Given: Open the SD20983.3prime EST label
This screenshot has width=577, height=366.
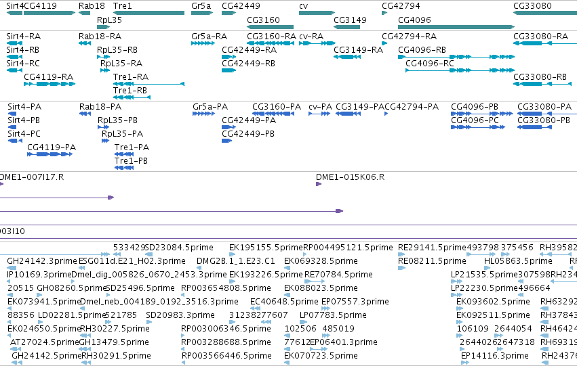Looking at the screenshot, I should coord(180,315).
